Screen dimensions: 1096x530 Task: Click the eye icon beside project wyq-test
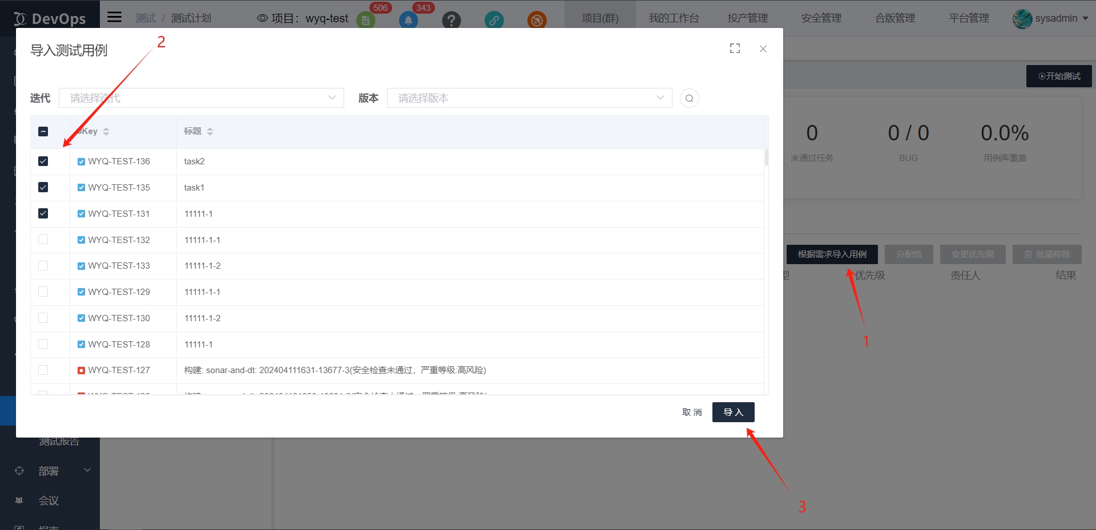coord(261,18)
